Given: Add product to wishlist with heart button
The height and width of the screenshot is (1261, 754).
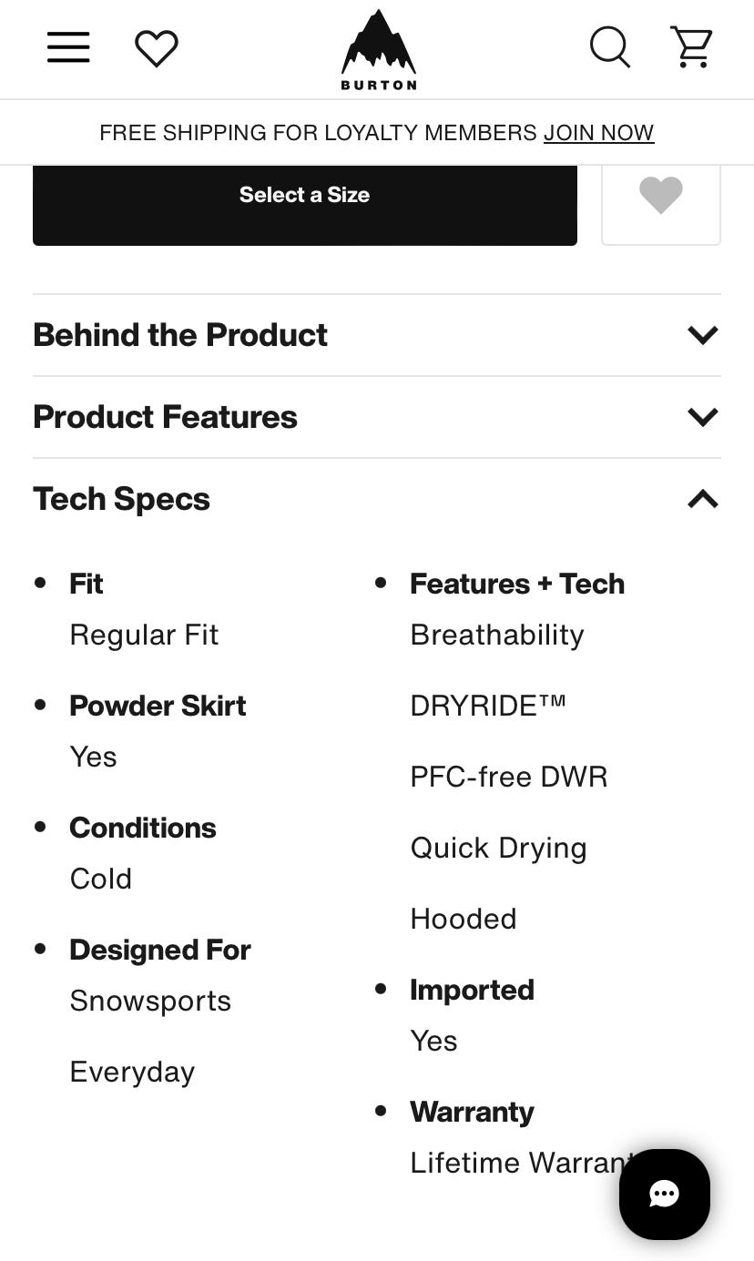Looking at the screenshot, I should pos(660,196).
